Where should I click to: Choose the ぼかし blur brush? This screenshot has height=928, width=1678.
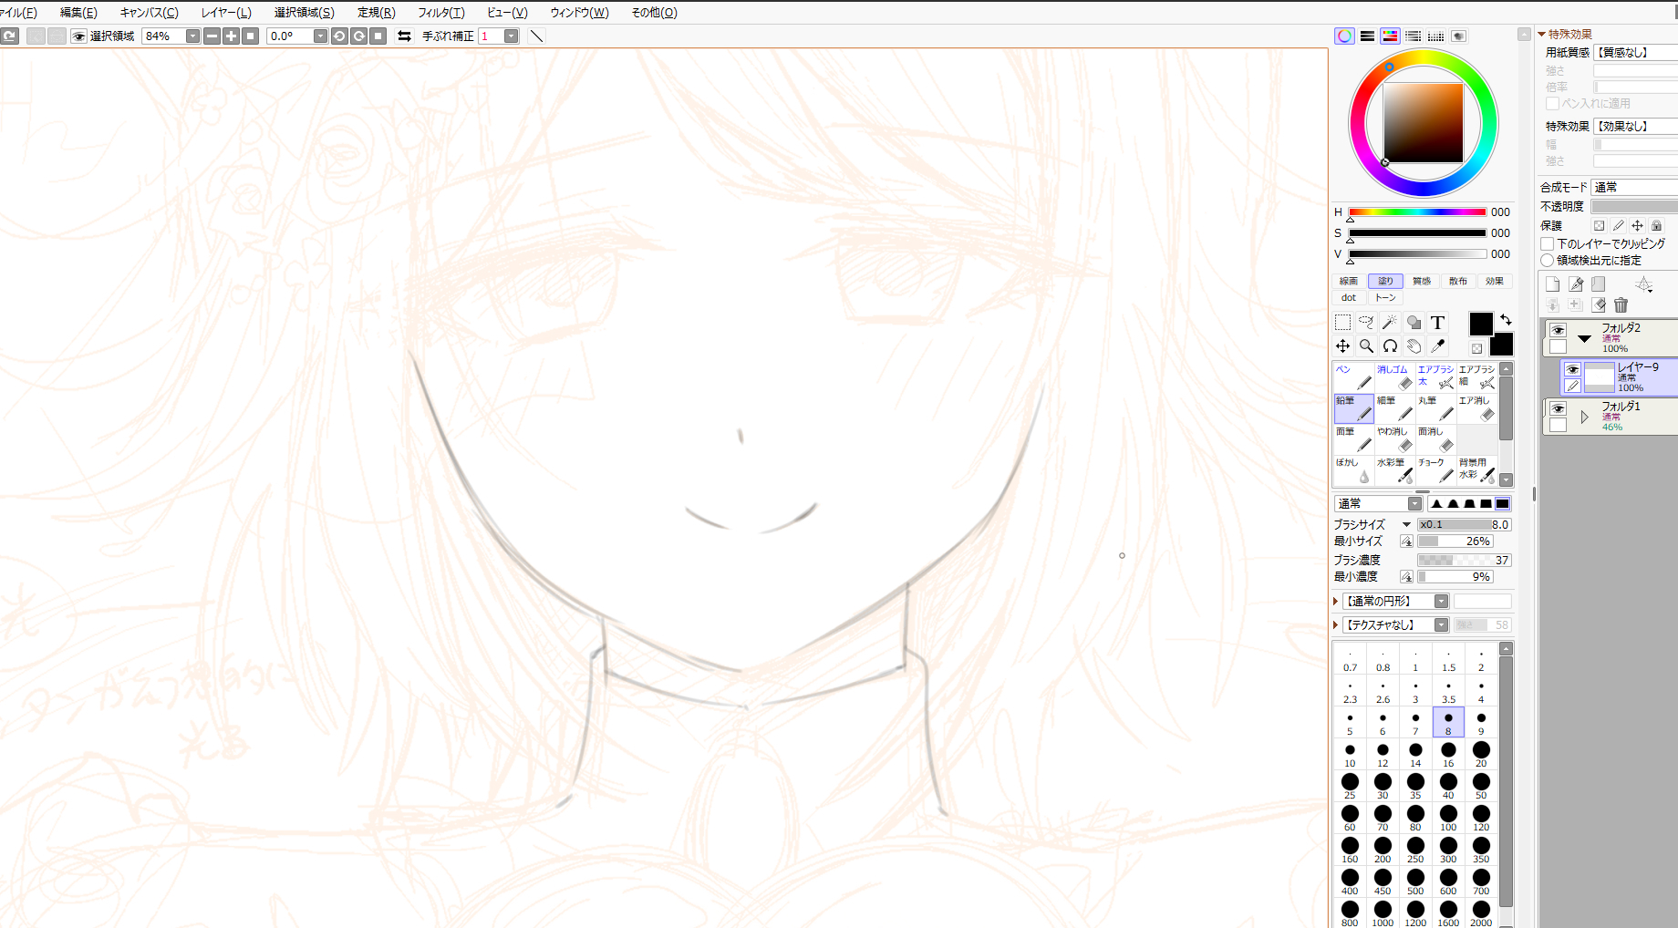tap(1353, 470)
